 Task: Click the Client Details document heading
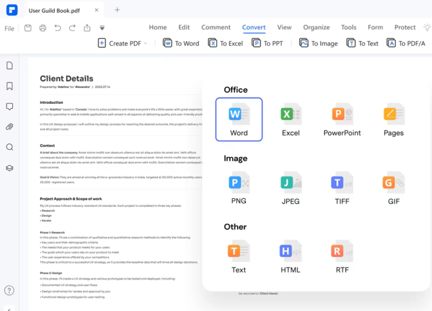67,79
